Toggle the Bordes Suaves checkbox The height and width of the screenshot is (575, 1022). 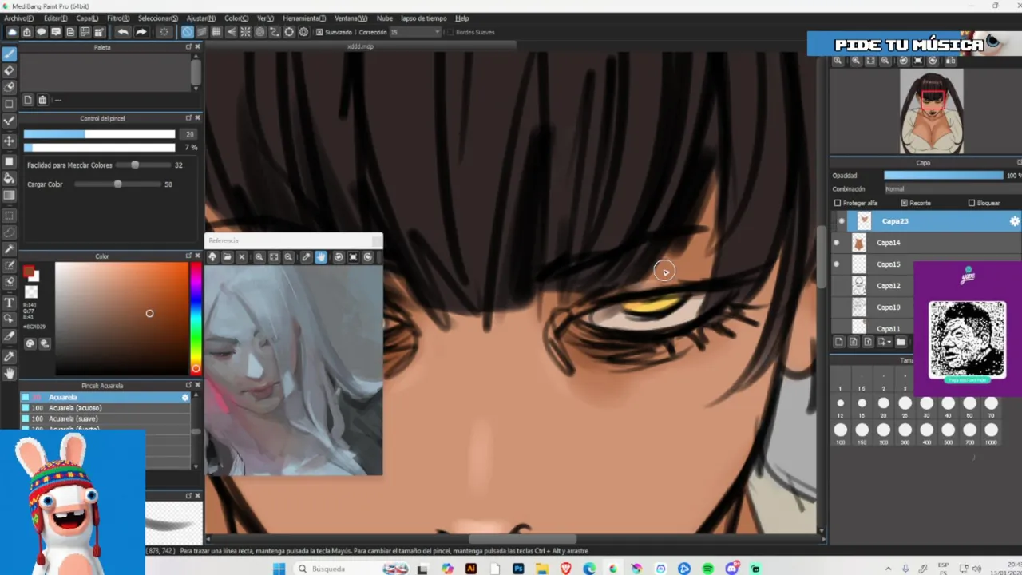click(450, 32)
